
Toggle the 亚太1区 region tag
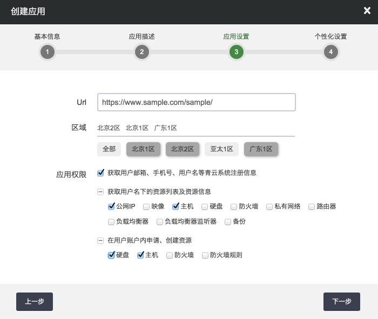pyautogui.click(x=221, y=149)
